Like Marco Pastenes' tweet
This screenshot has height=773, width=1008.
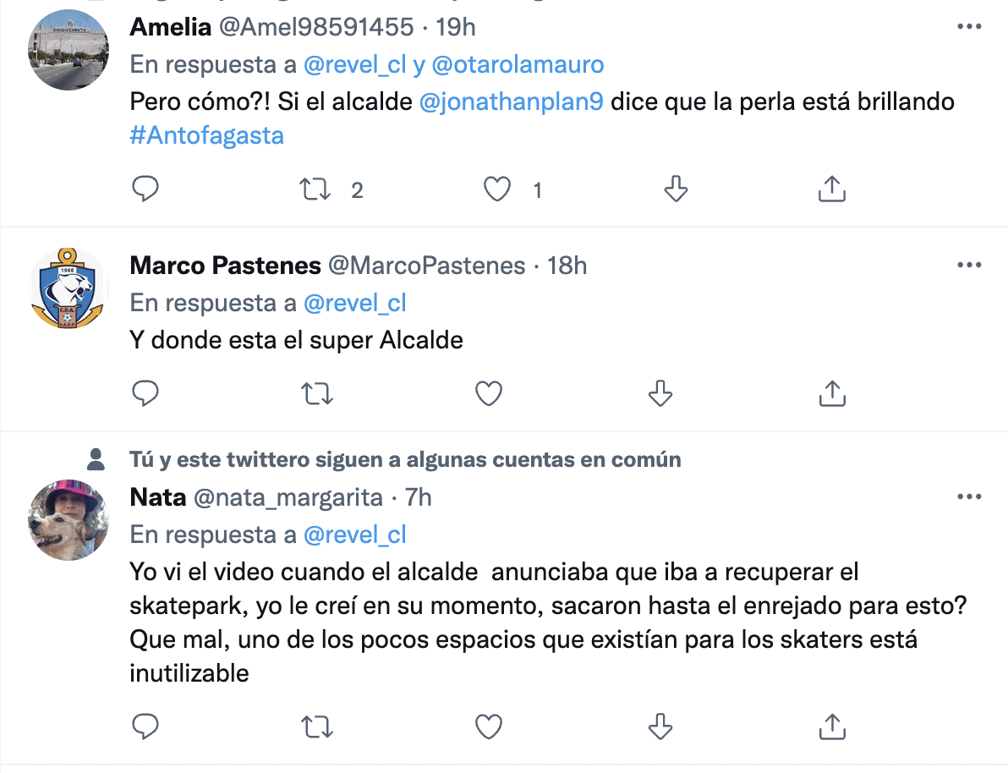pyautogui.click(x=489, y=393)
